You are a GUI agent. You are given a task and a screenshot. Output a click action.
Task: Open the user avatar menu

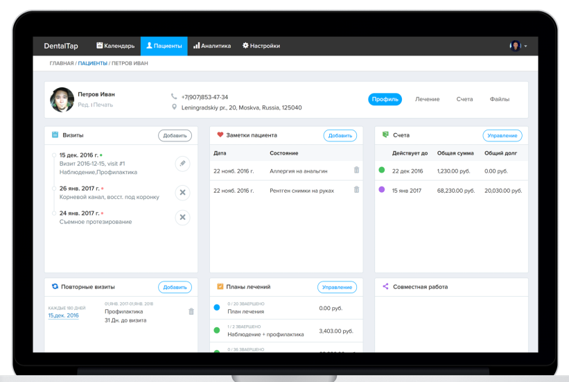(x=516, y=46)
